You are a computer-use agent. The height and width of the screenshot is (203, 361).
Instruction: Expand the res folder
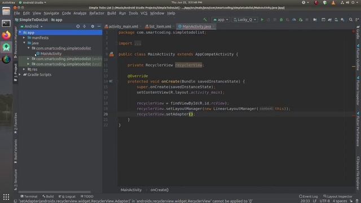coord(24,69)
